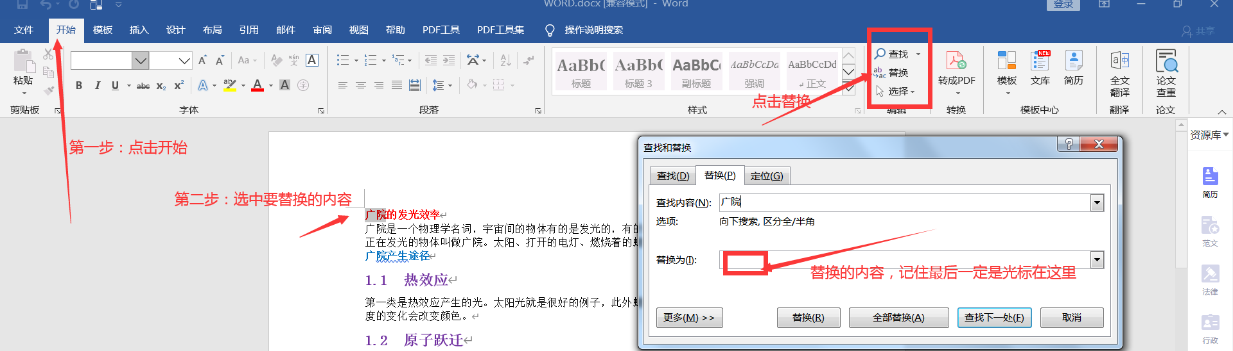Click the character border icon
The height and width of the screenshot is (351, 1233).
click(x=312, y=60)
